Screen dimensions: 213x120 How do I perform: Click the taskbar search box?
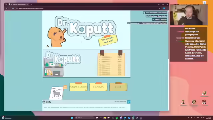(85, 118)
